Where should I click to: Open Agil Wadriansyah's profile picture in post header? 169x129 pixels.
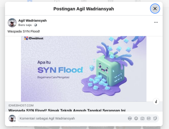click(x=12, y=23)
